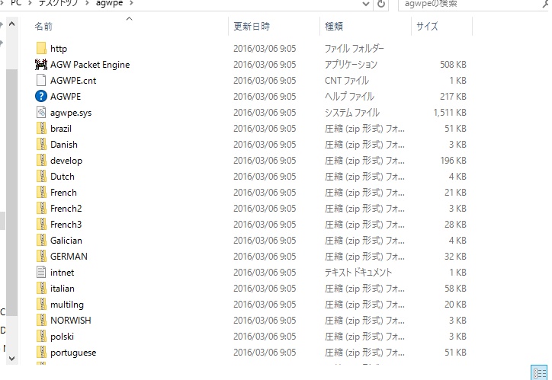Click the ヘルプ ファイル type cell
The image size is (552, 380).
[349, 96]
